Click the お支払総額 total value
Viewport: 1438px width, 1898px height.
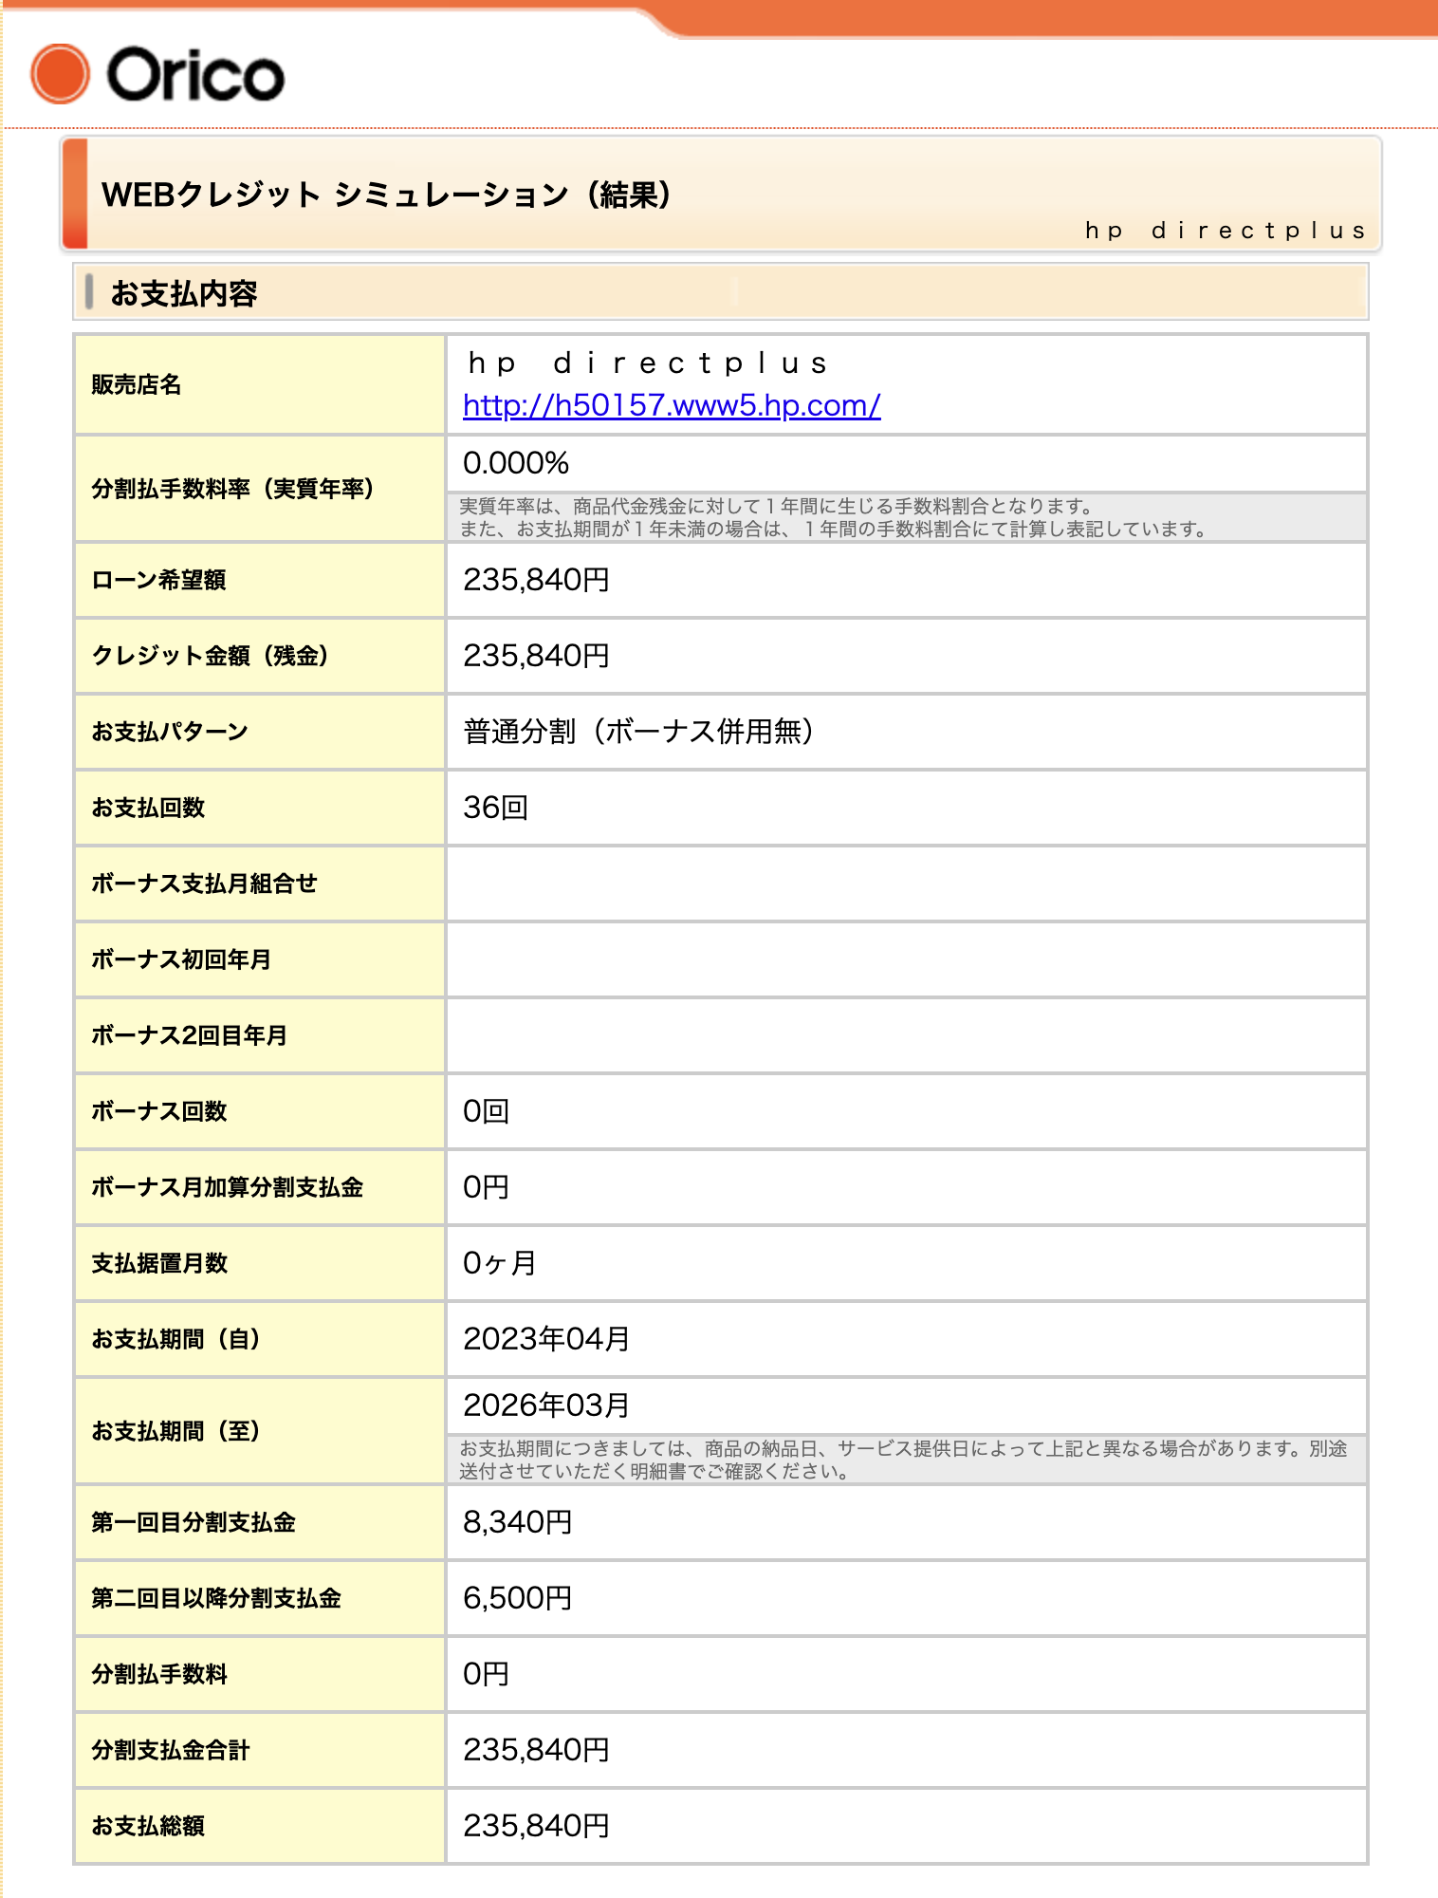(536, 1826)
